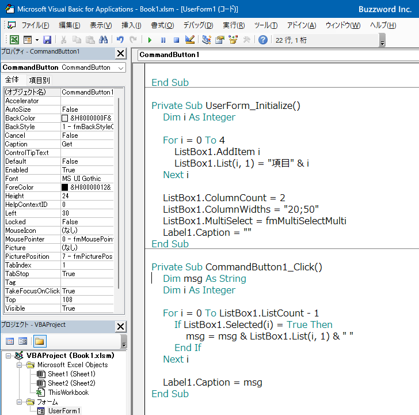The image size is (419, 415).
Task: Click the View Code icon in project pane
Action: 10,341
